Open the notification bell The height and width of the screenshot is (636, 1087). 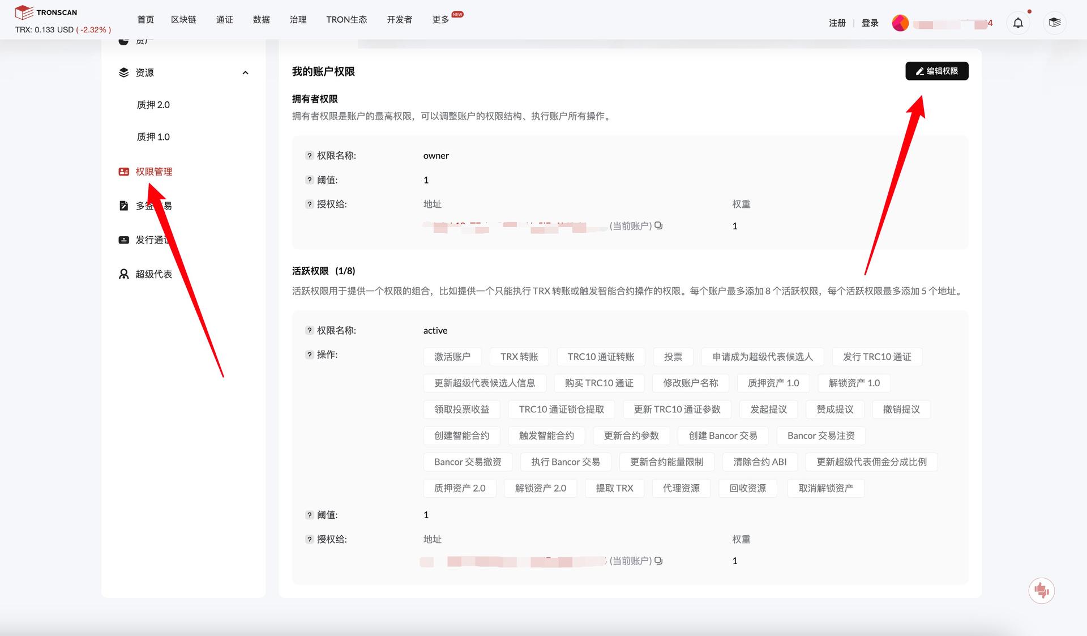(1018, 23)
